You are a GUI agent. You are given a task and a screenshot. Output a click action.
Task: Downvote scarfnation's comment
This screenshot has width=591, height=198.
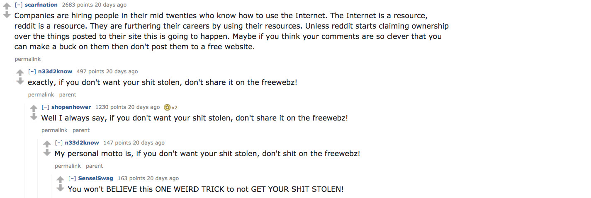(7, 15)
